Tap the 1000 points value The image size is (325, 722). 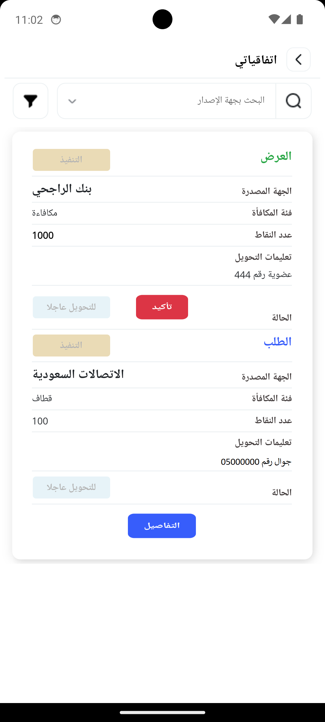43,235
